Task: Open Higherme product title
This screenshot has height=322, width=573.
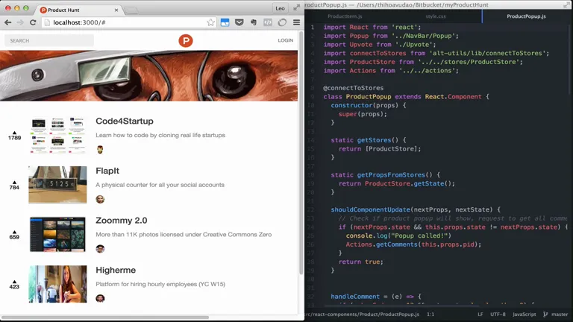Action: coord(116,270)
